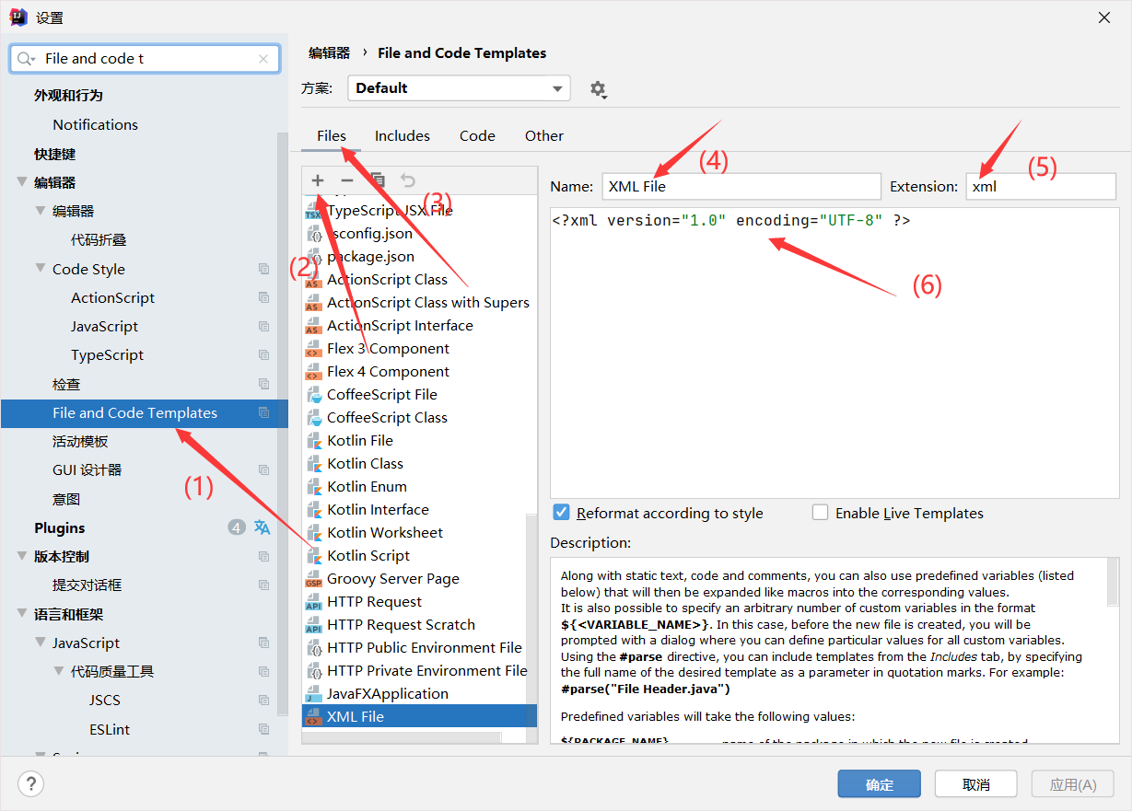Select Groovy Server Page template icon
This screenshot has width=1132, height=811.
tap(313, 579)
